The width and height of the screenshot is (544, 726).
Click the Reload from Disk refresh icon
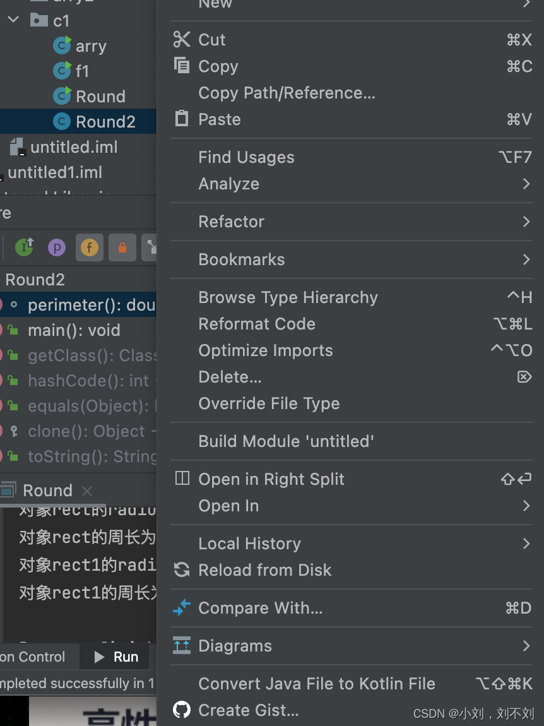tap(181, 569)
